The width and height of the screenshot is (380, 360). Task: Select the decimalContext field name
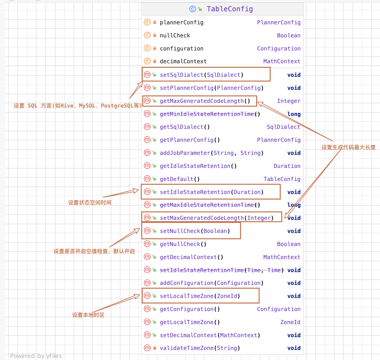(183, 61)
